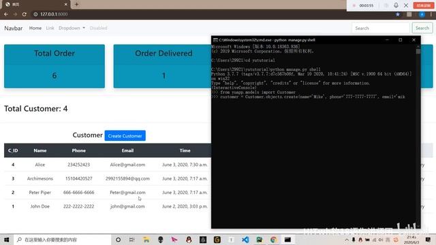Open Visual Studio Code from the taskbar

[245, 240]
